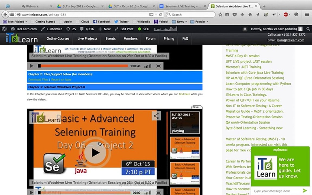
Task: Click the find here link
Action: pos(184,94)
